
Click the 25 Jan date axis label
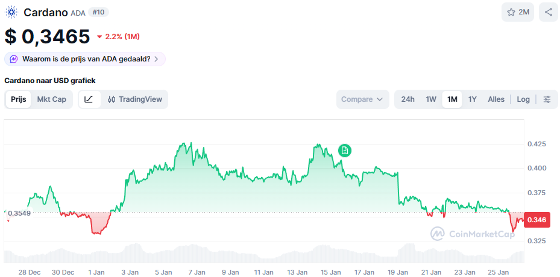[x=499, y=272]
